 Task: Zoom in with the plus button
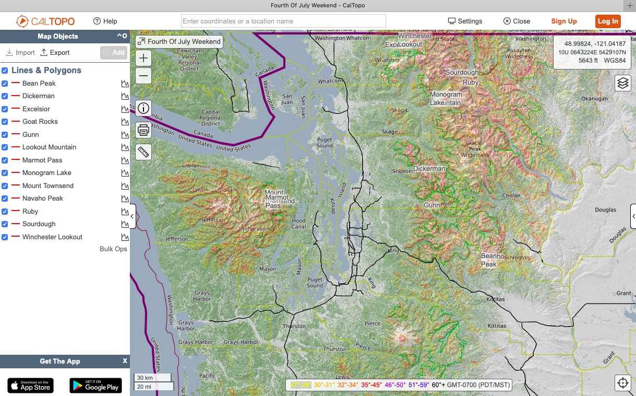click(143, 58)
